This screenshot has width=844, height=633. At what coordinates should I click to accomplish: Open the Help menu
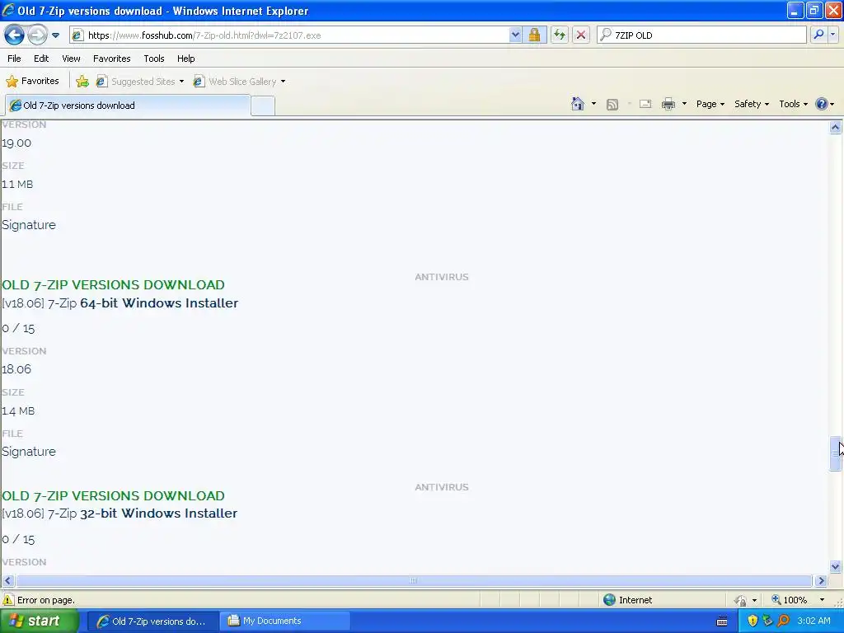(185, 59)
